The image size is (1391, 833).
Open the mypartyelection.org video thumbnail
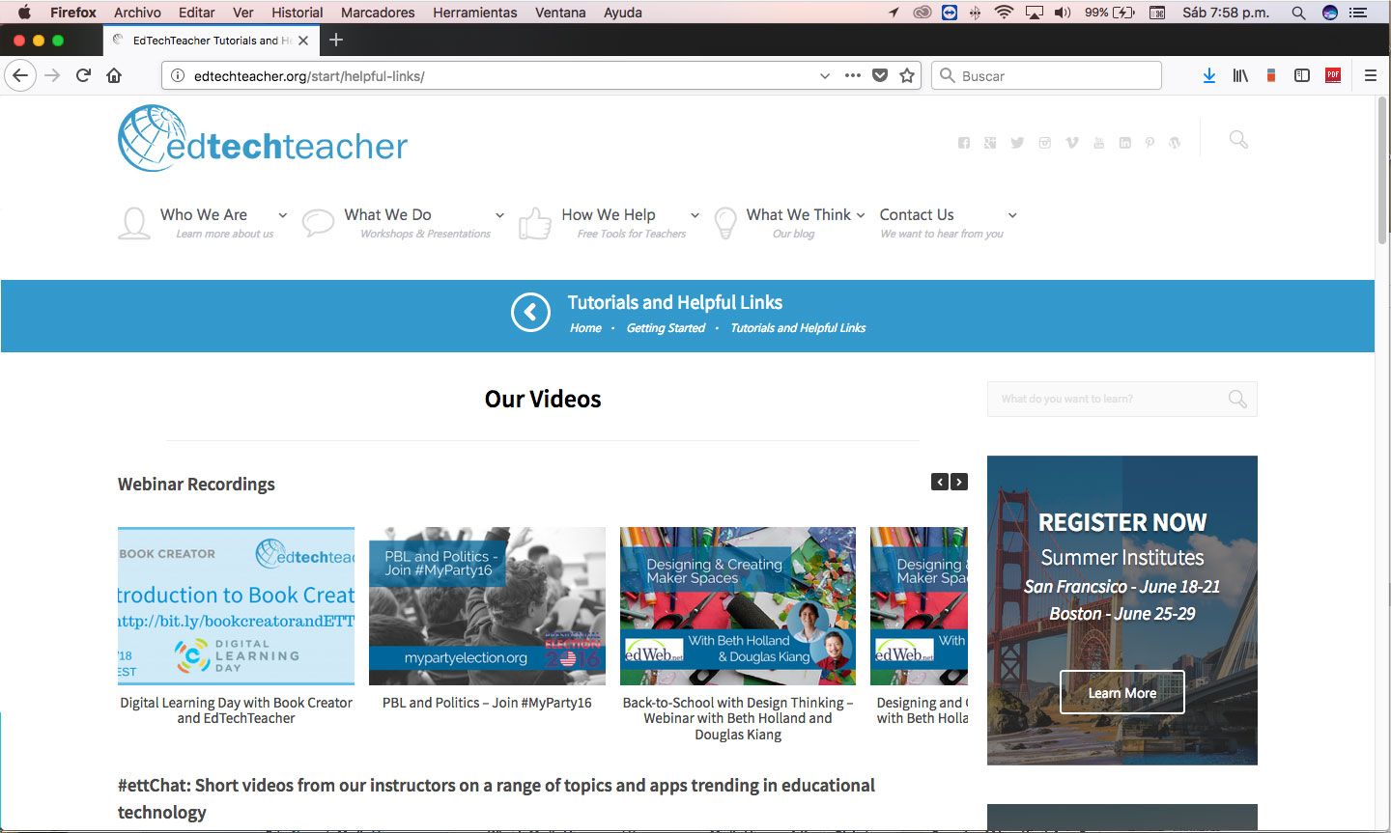[487, 606]
